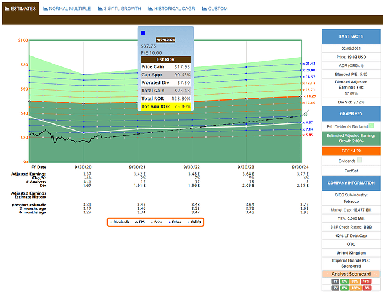Click the x 20.00 multiple label
Viewport: 383px width, 294px height.
click(x=309, y=70)
